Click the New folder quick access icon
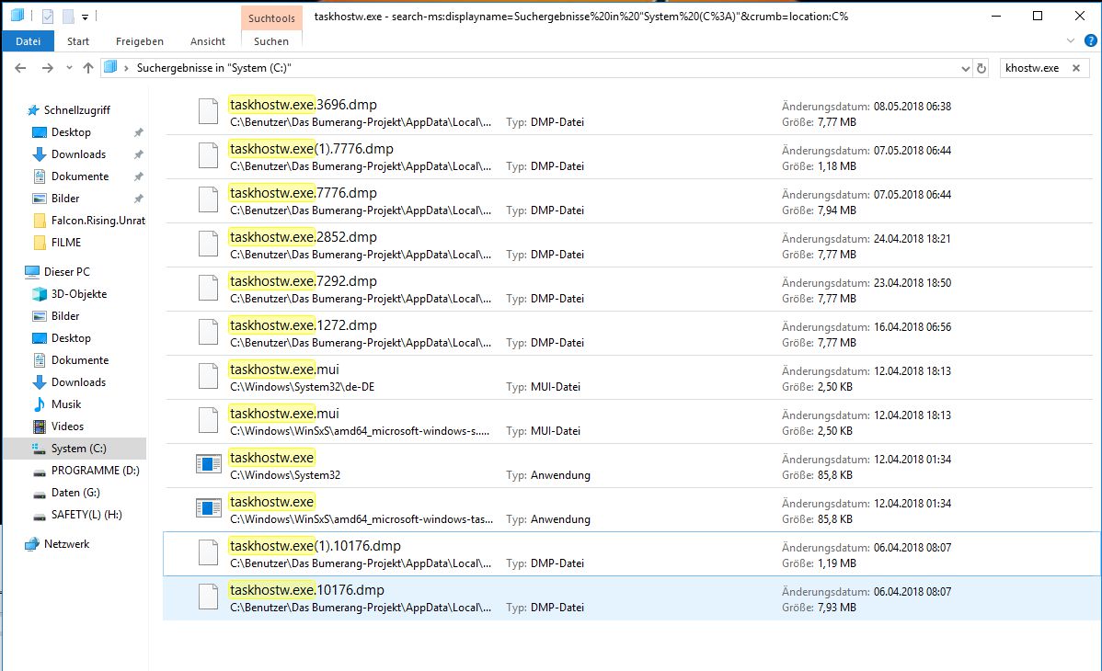Viewport: 1102px width, 671px height. click(68, 17)
